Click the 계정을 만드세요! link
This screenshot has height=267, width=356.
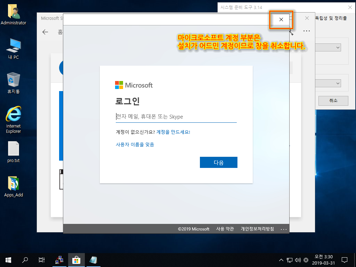point(173,132)
